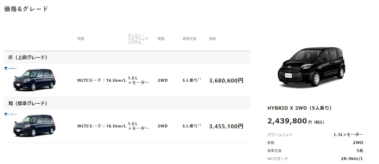
Task: Click the HEV badge in the 匠 row
Action: (x=10, y=69)
